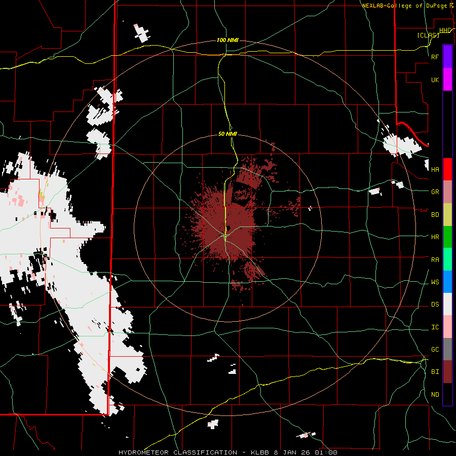Click the GC gray legend swatch

[x=447, y=349]
